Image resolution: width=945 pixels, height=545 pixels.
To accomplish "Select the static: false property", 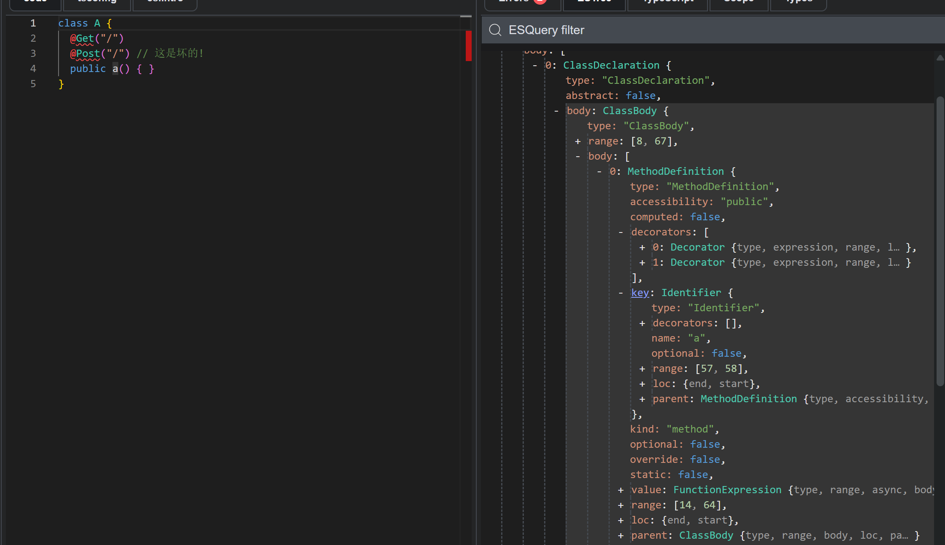I will 672,475.
